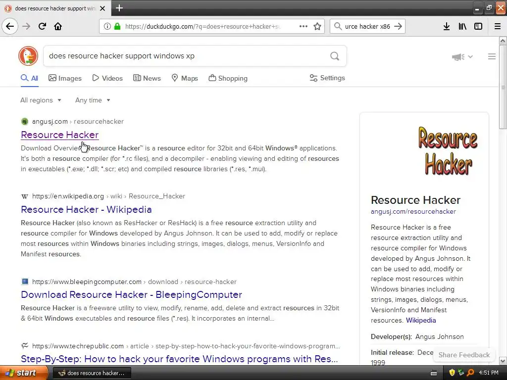Screen dimensions: 507x380
Task: Open Resource Hacker - Wikipedia result
Action: pyautogui.click(x=86, y=209)
